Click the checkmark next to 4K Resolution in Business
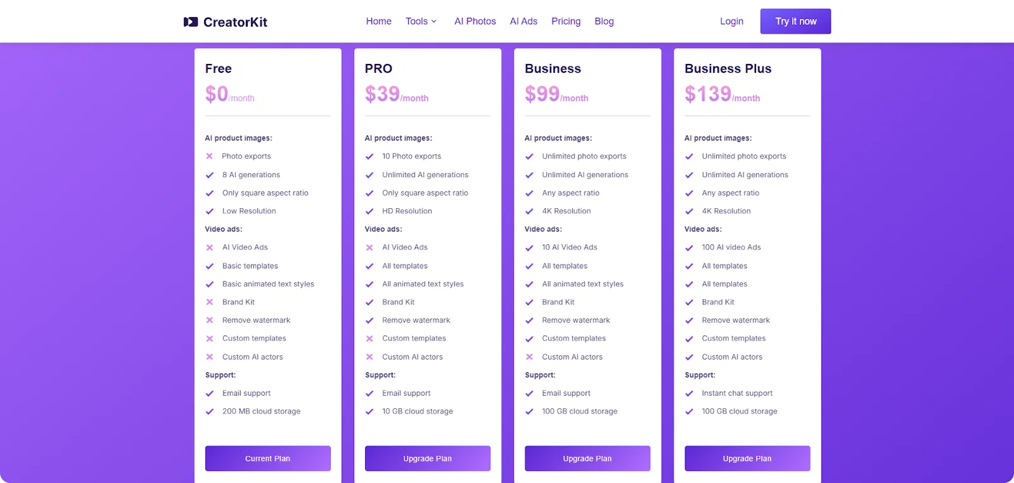1014x483 pixels. [529, 211]
